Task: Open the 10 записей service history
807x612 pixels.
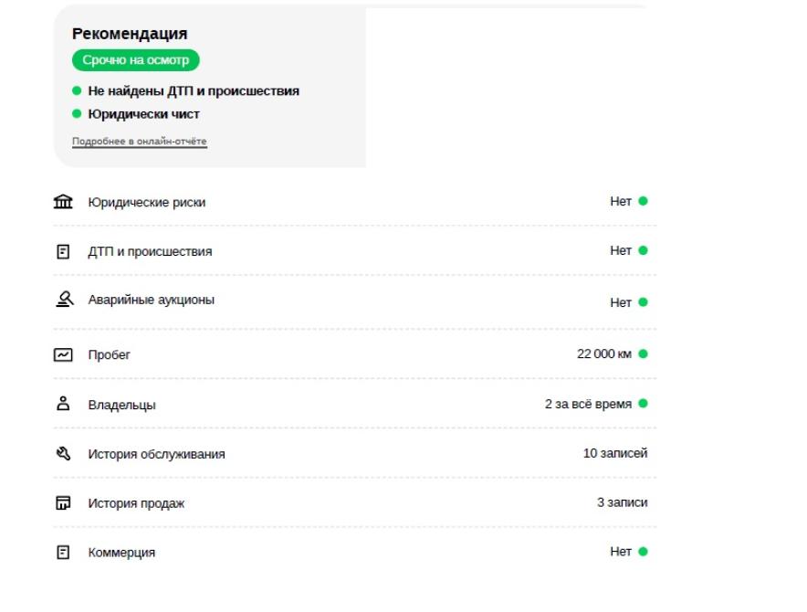Action: coord(615,453)
